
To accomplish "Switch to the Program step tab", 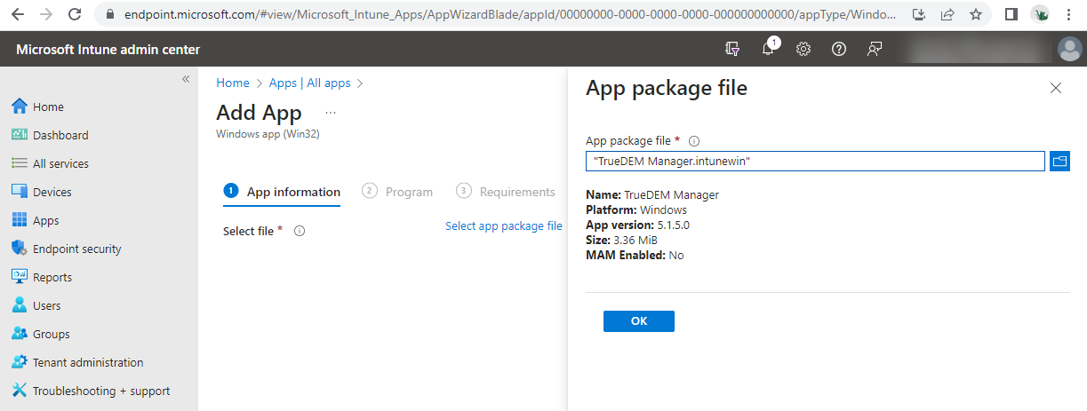I will pyautogui.click(x=397, y=192).
